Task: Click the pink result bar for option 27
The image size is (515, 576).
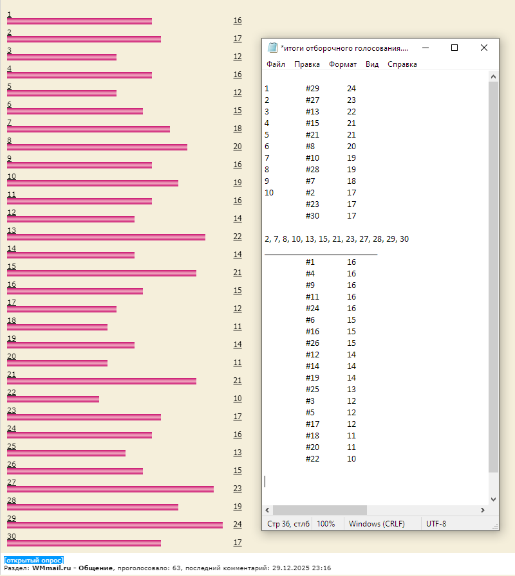Action: click(x=109, y=489)
